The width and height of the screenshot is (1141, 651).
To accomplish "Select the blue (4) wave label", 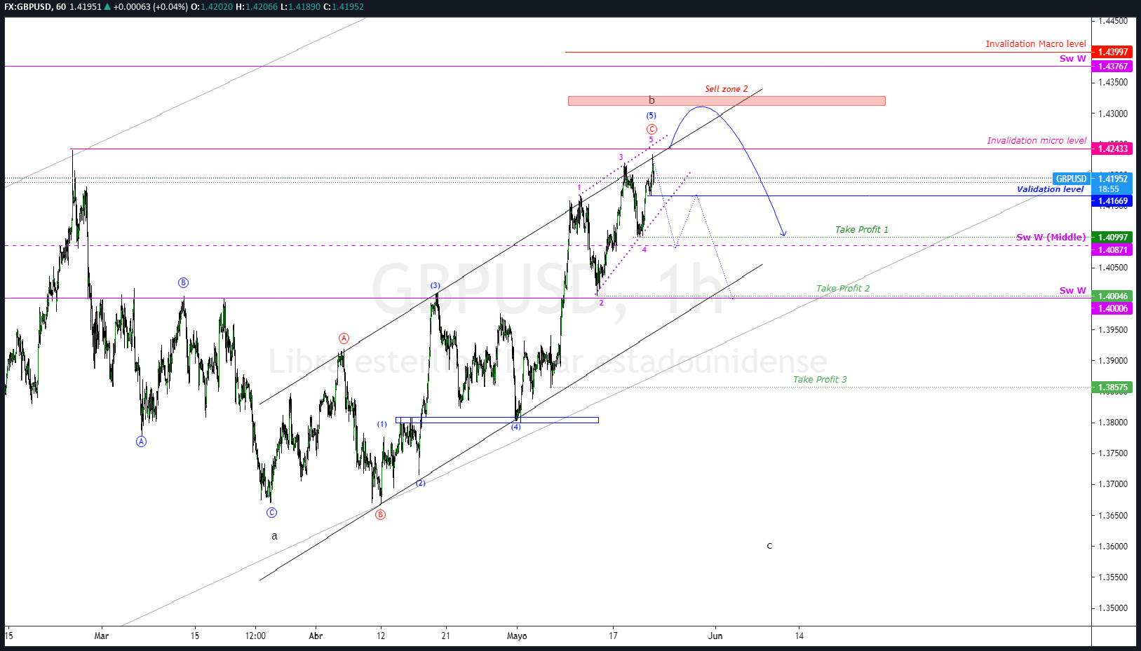I will 515,427.
